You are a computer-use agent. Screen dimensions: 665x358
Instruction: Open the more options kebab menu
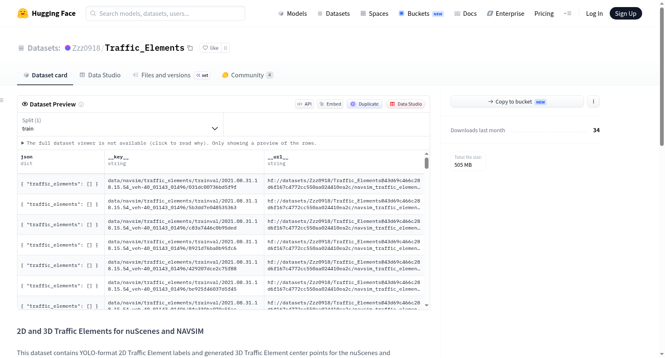[x=594, y=101]
